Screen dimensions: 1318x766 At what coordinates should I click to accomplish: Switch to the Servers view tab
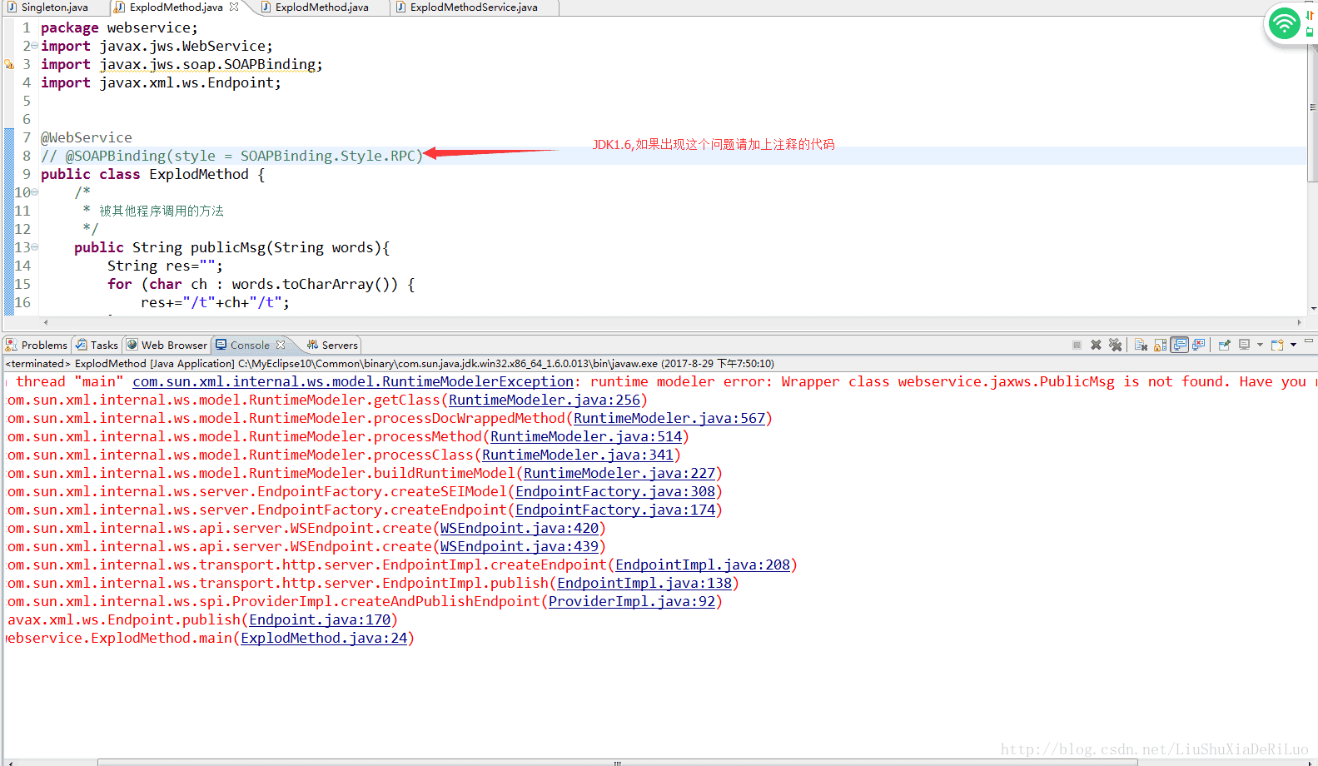(333, 345)
